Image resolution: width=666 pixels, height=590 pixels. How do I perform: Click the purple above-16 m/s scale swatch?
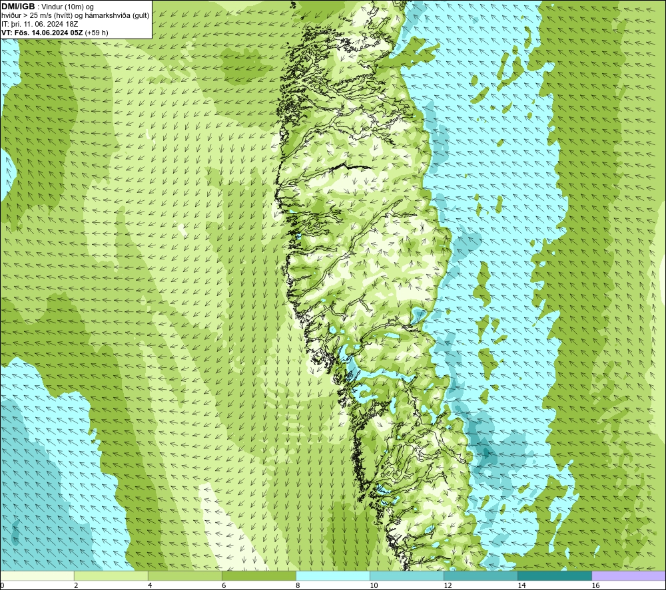coord(629,575)
